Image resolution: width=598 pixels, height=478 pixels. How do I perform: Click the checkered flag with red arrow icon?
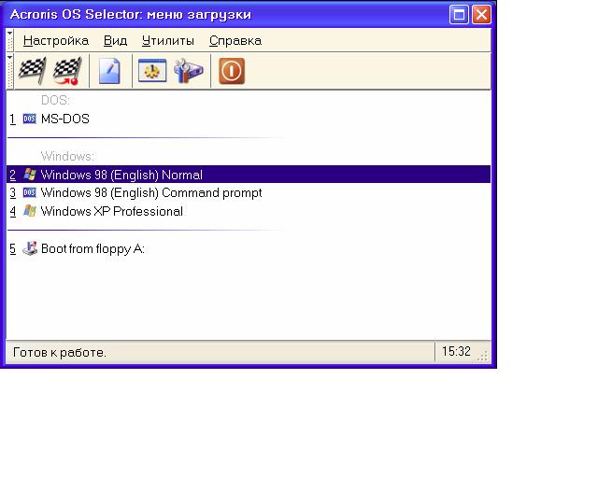[67, 71]
